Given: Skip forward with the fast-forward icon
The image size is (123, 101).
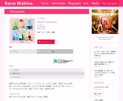Looking at the screenshot, I should click(x=48, y=52).
